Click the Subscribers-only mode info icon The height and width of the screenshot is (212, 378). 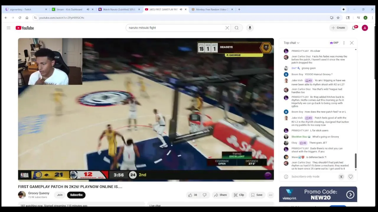[286, 177]
